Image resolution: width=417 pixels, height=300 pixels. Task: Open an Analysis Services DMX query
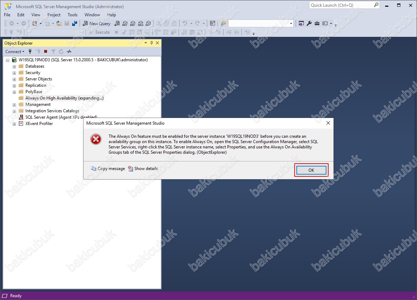(133, 23)
